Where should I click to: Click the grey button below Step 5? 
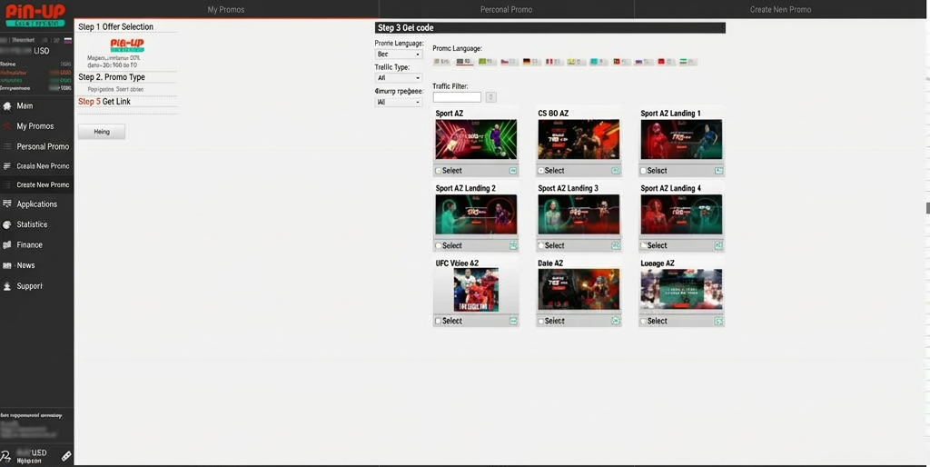[102, 132]
